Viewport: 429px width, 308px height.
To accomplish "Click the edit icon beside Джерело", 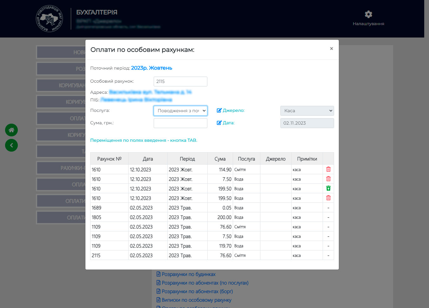I will coord(219,111).
